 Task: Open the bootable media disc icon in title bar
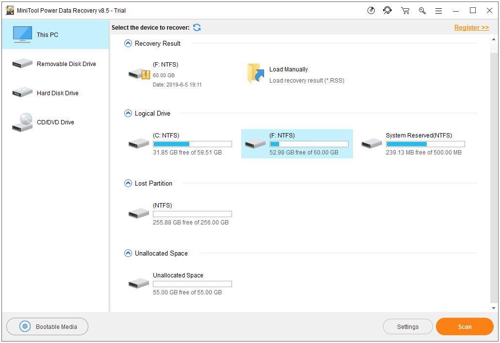tap(371, 11)
